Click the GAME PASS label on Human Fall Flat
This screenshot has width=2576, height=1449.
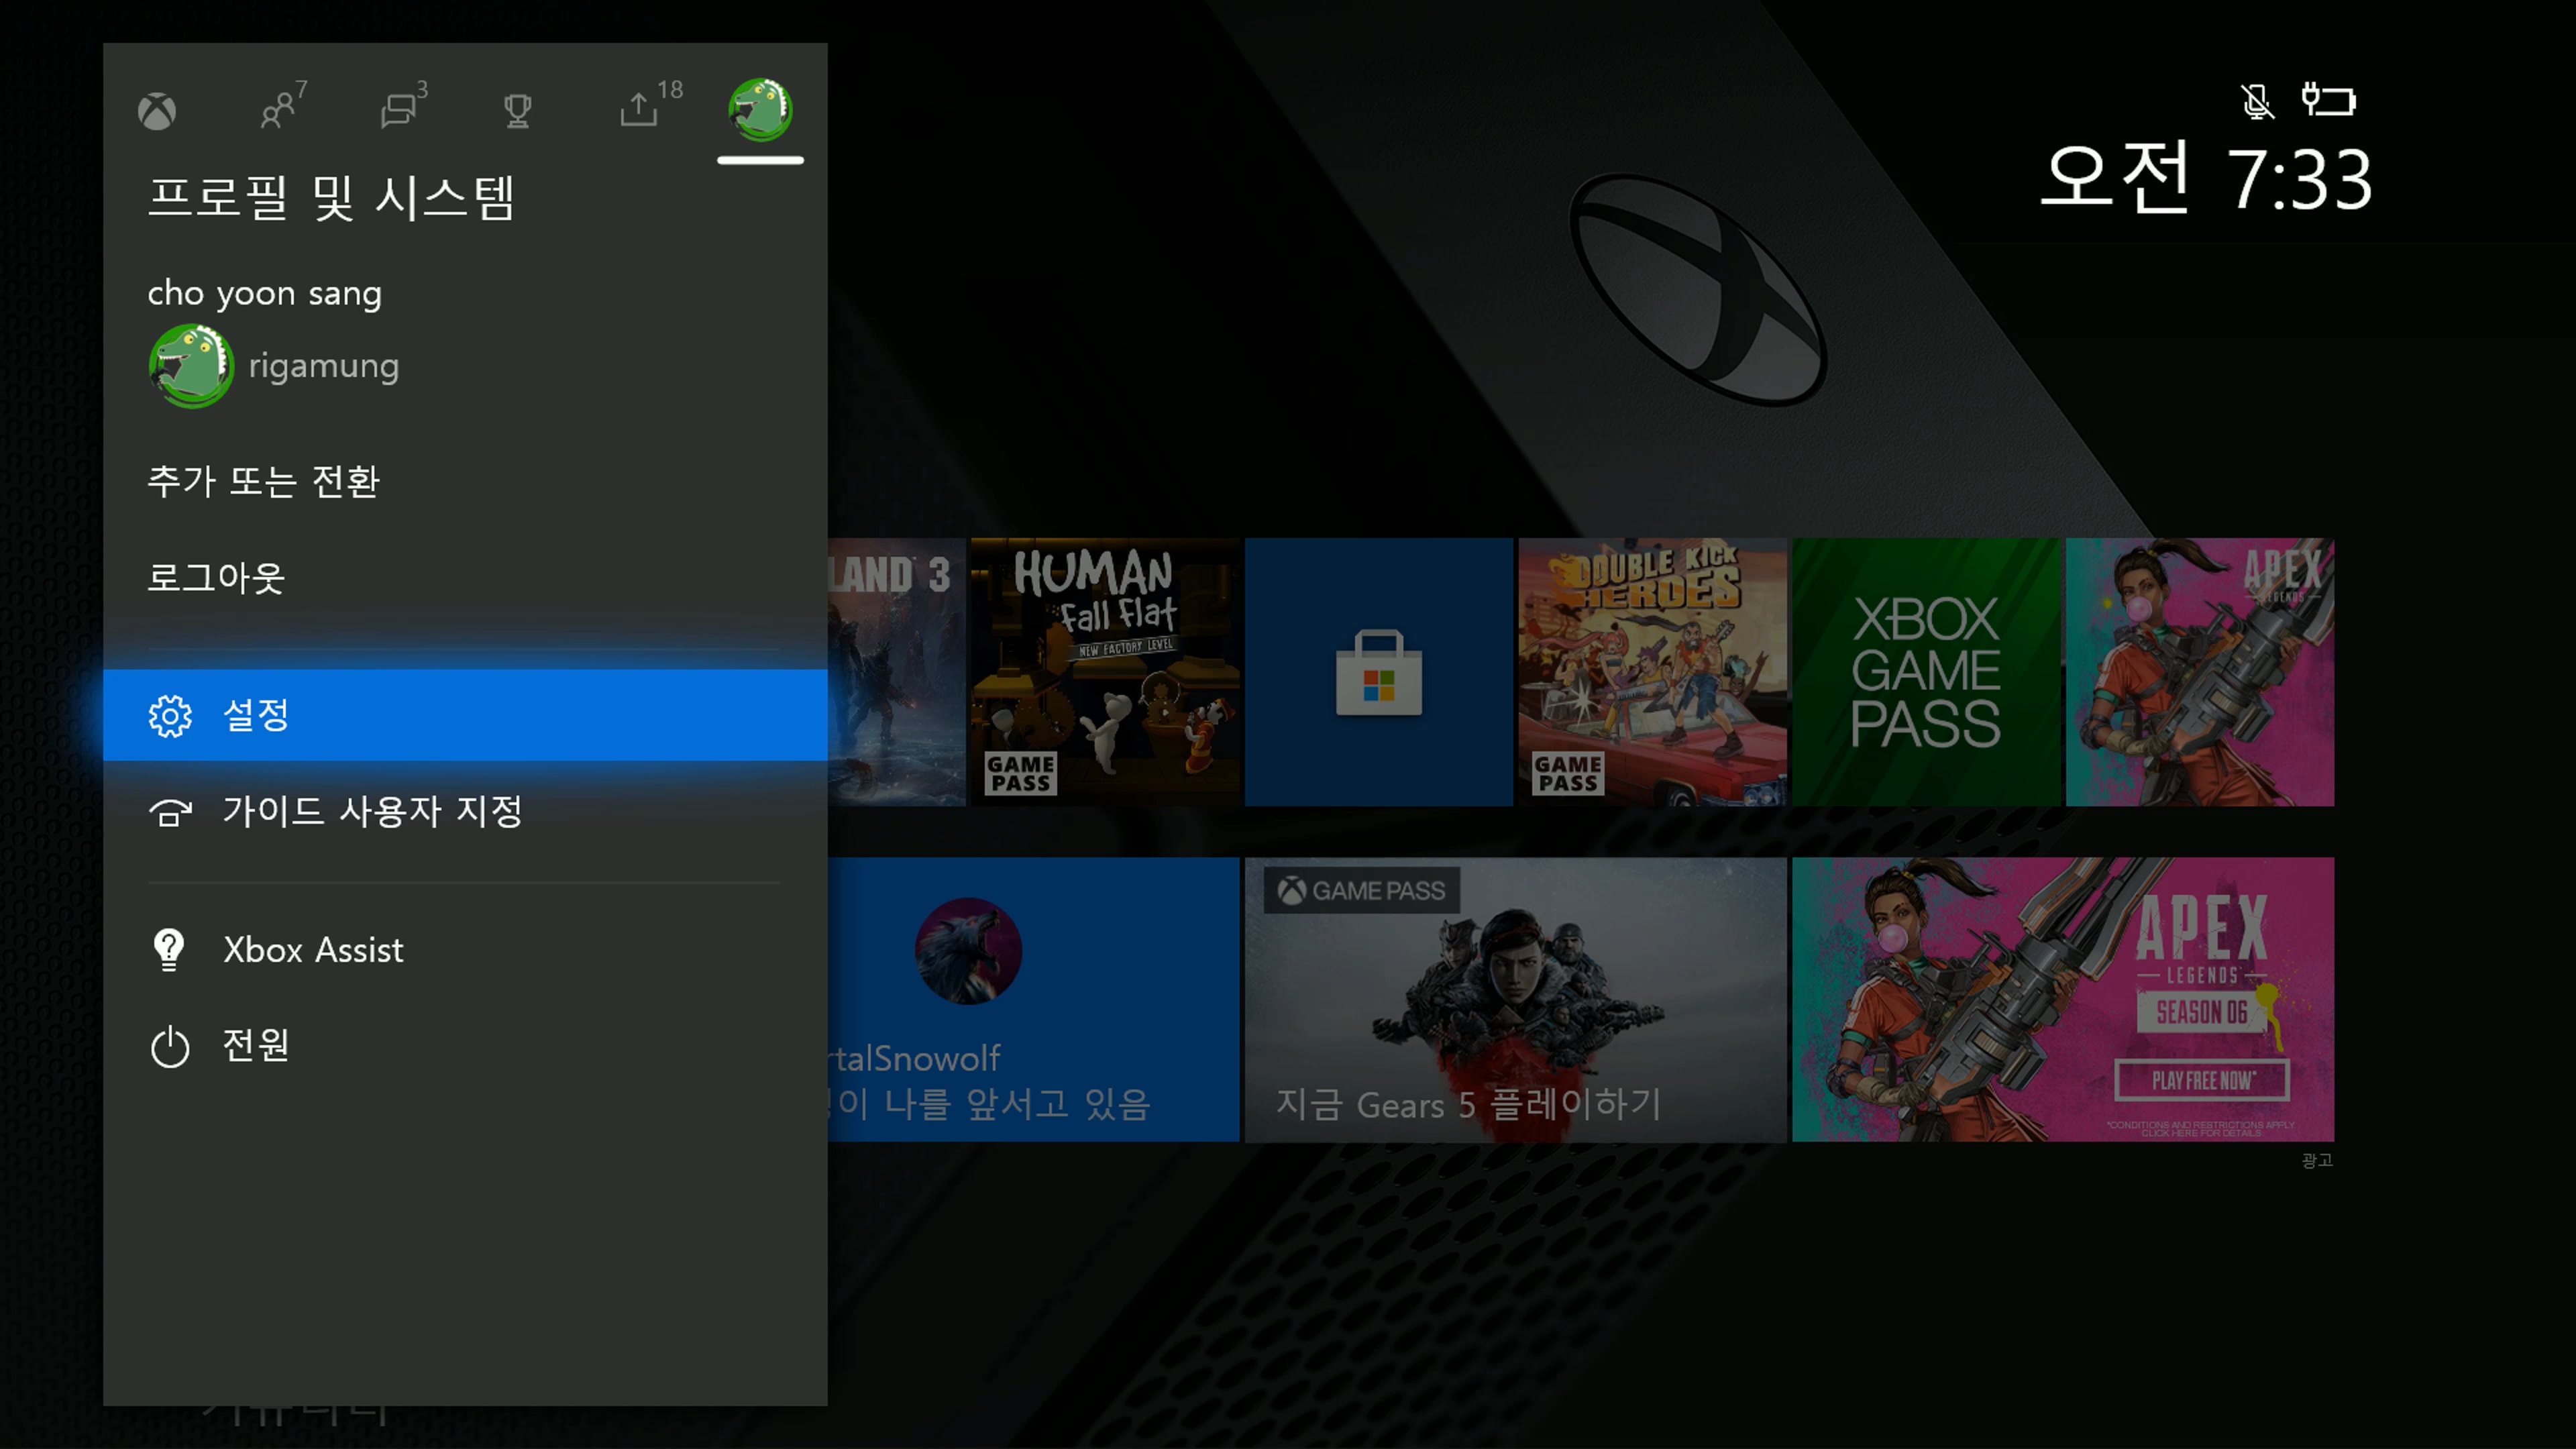(x=1020, y=774)
